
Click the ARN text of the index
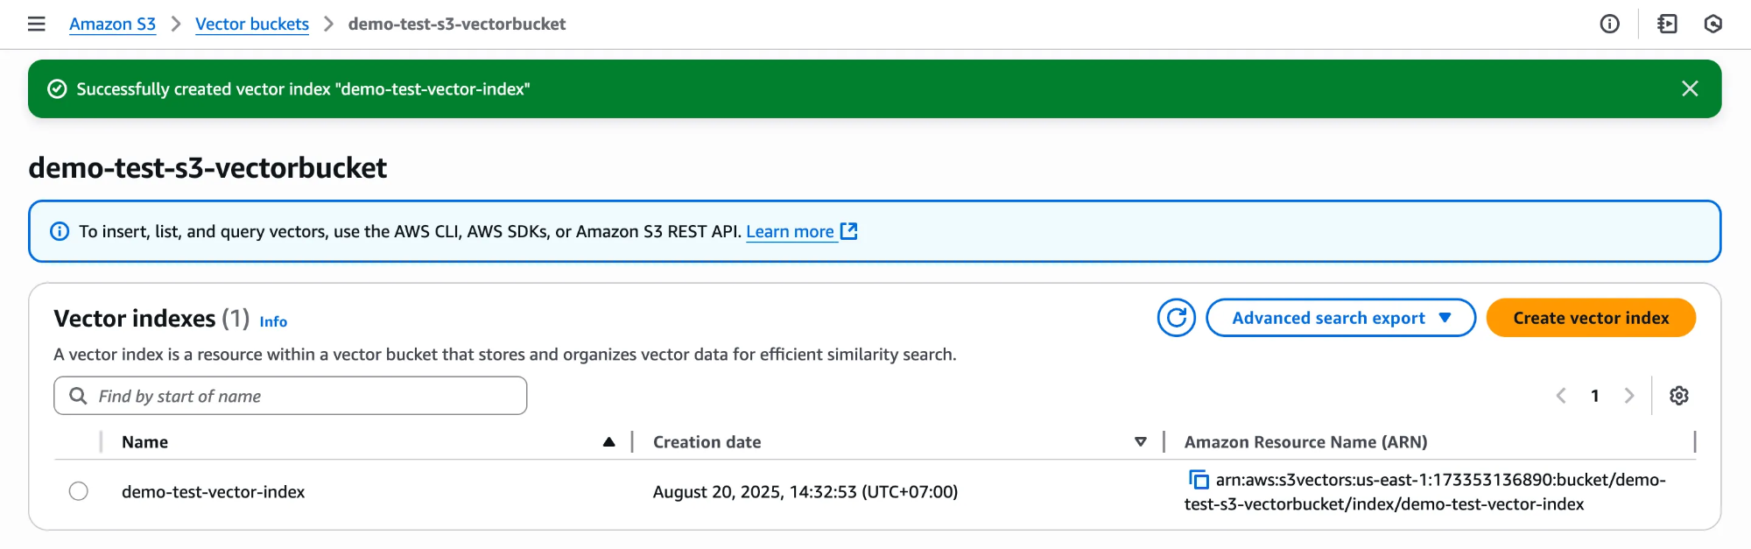(1425, 492)
